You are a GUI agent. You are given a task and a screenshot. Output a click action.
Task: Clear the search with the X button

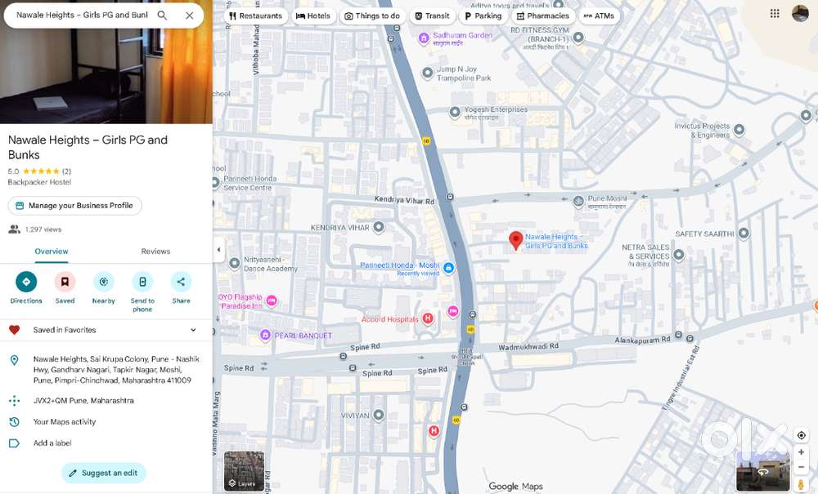[x=190, y=16]
